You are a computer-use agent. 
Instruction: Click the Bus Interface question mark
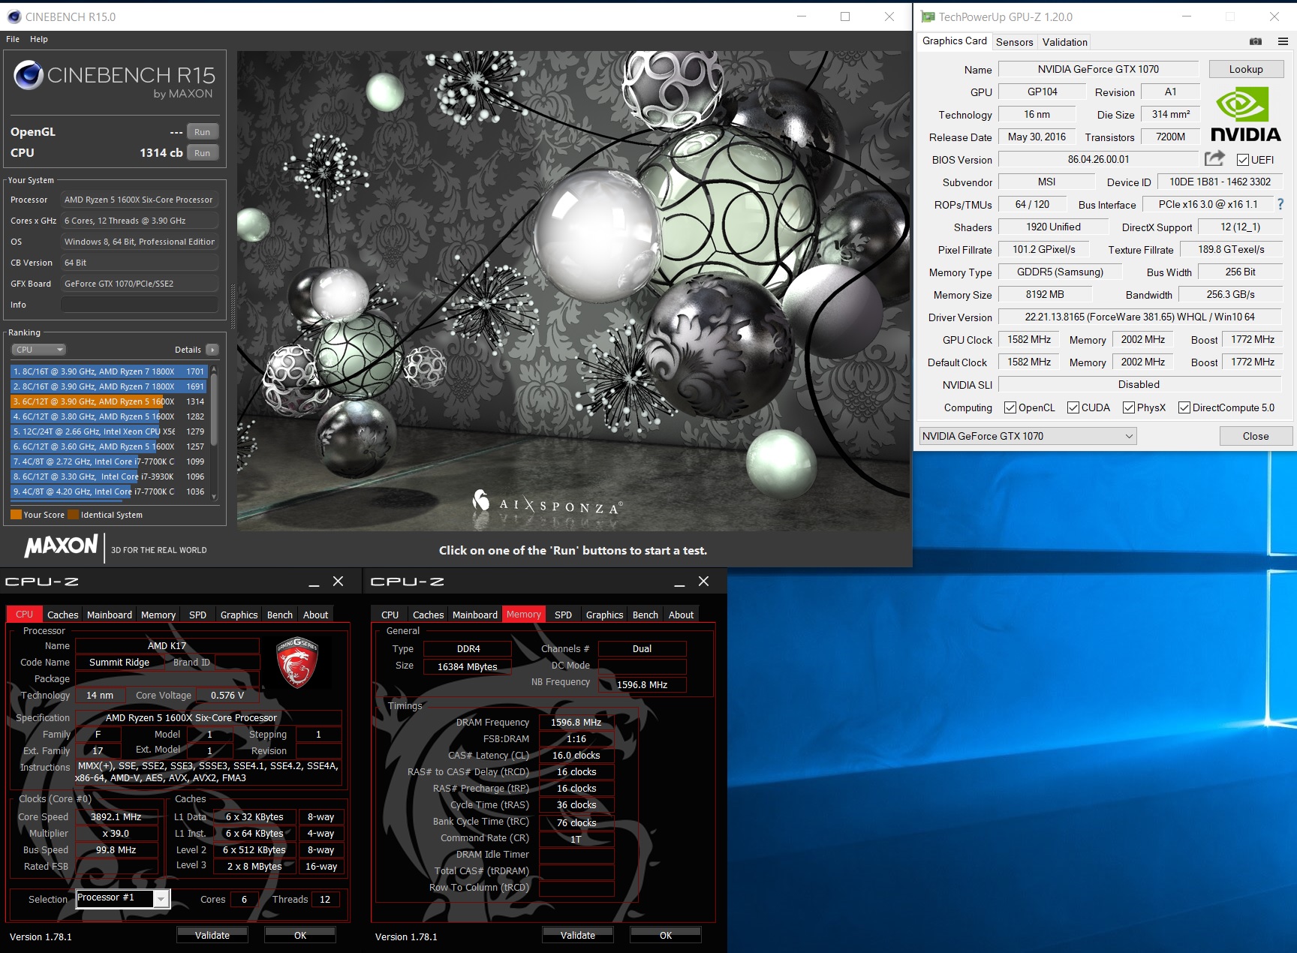(1280, 204)
